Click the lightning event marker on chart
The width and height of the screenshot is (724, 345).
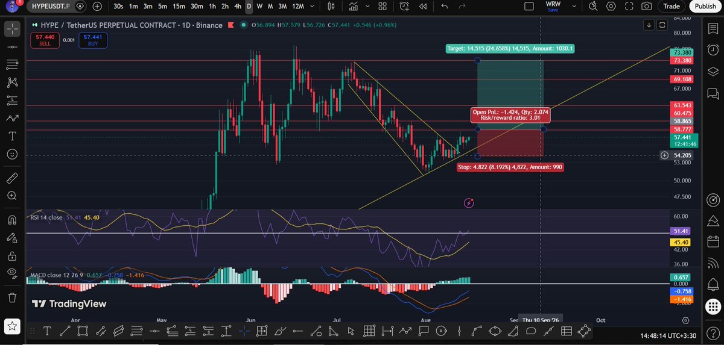tap(469, 204)
